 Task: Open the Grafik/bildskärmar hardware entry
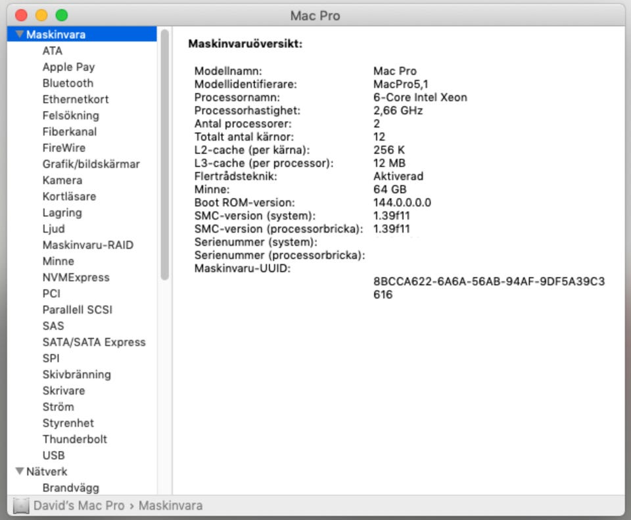pyautogui.click(x=91, y=164)
